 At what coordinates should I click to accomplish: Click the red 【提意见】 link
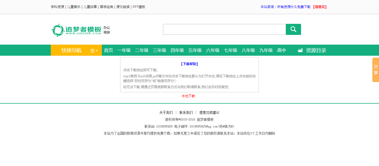pos(320,7)
